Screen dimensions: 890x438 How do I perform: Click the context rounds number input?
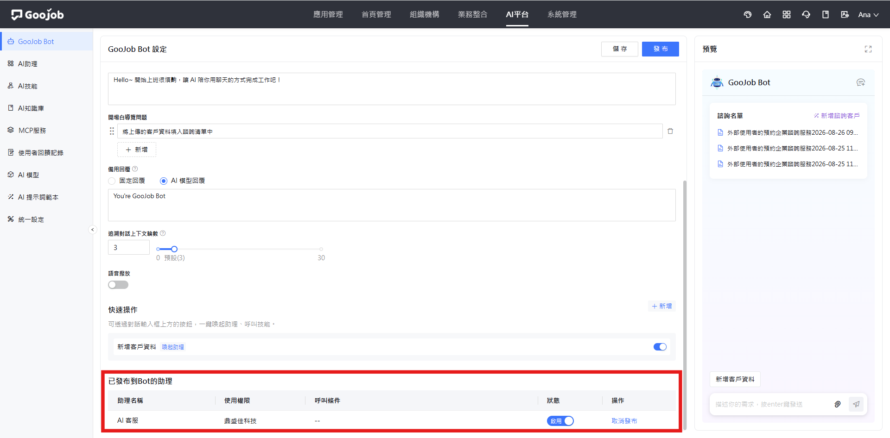[x=129, y=247]
